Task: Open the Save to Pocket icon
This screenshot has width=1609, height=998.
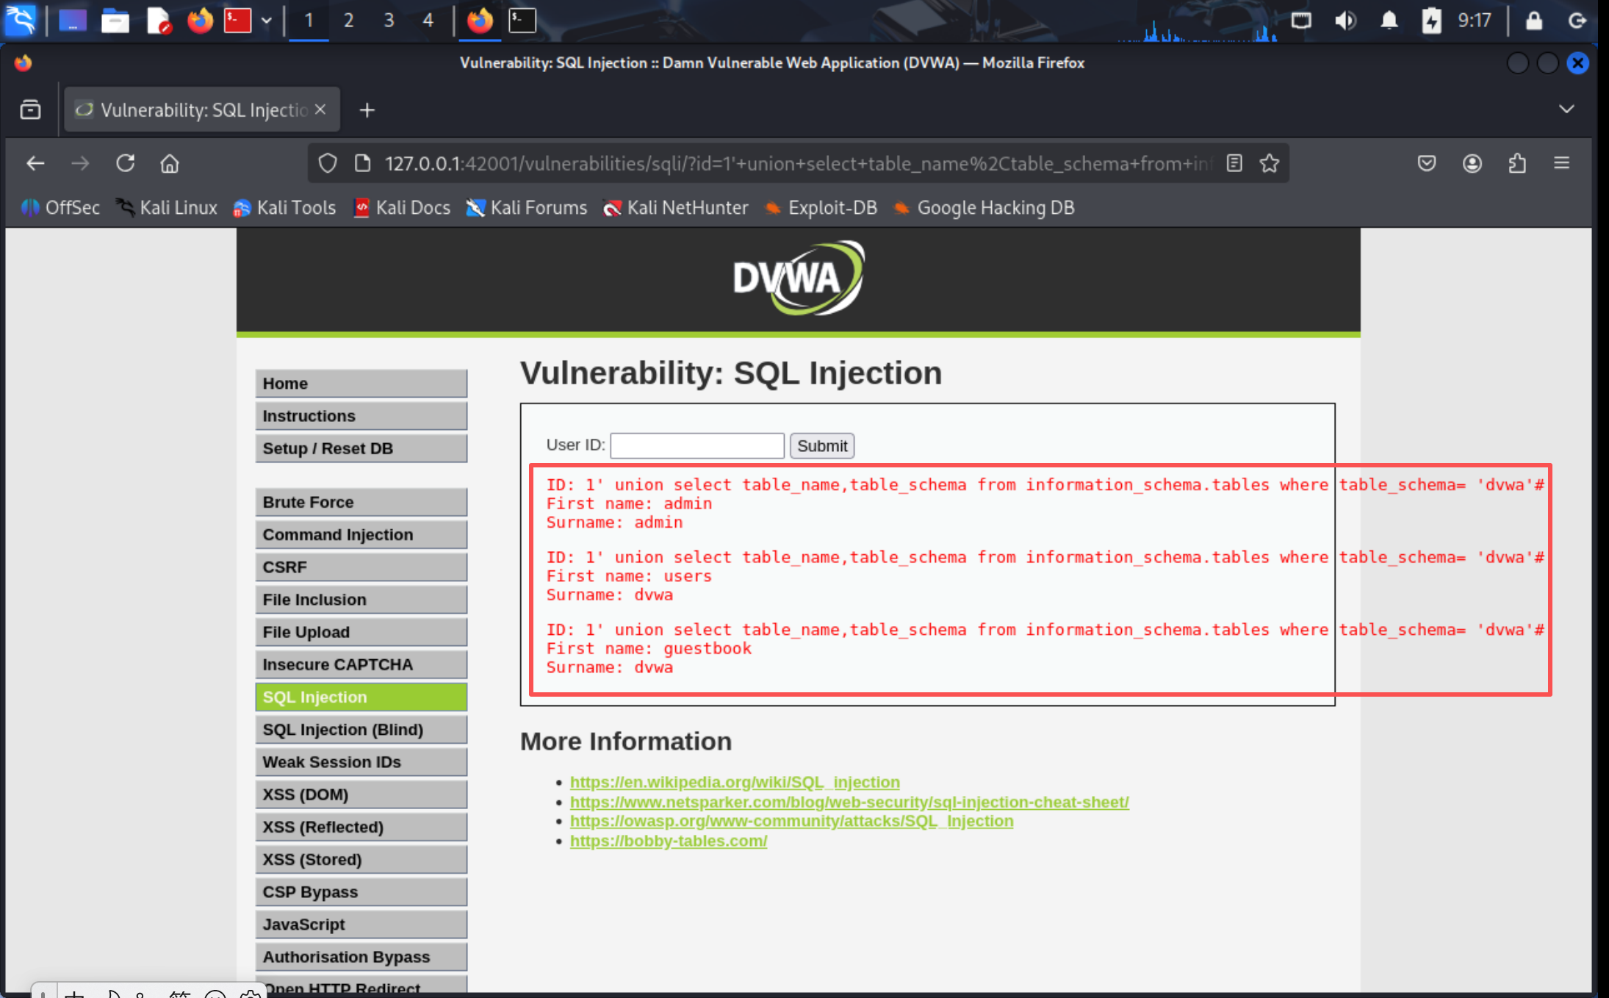Action: 1427,163
